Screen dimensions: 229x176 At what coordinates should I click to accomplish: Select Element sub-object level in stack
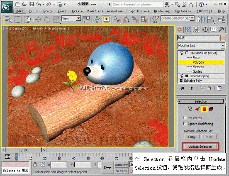[x=198, y=67]
